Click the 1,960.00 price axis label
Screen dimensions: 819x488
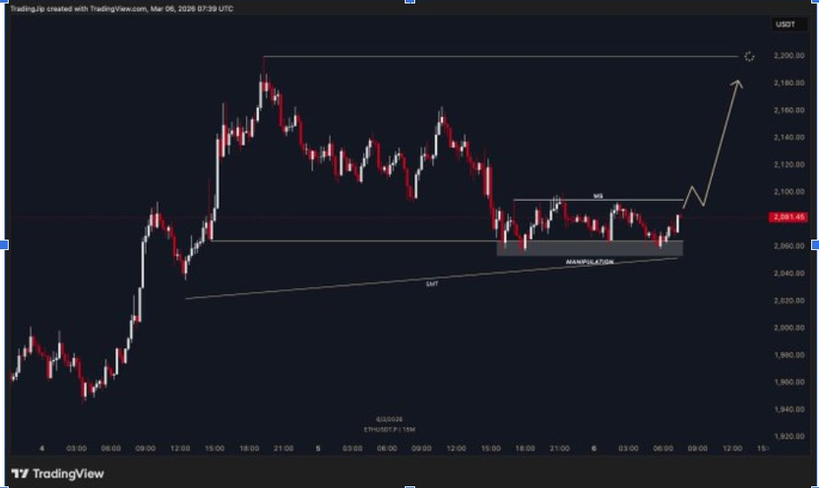(x=789, y=382)
